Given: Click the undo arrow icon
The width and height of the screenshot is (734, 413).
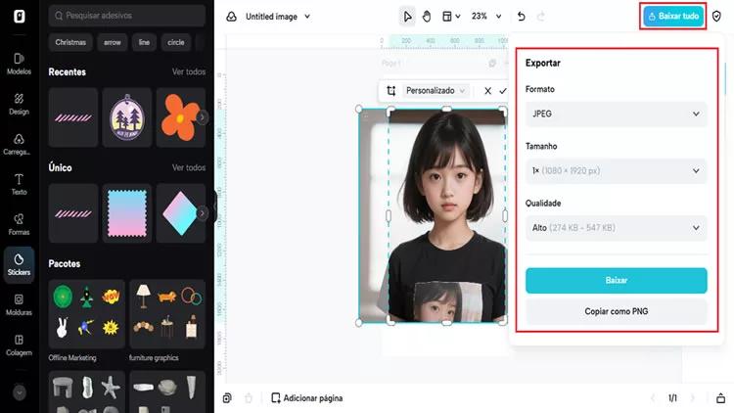Looking at the screenshot, I should (521, 17).
